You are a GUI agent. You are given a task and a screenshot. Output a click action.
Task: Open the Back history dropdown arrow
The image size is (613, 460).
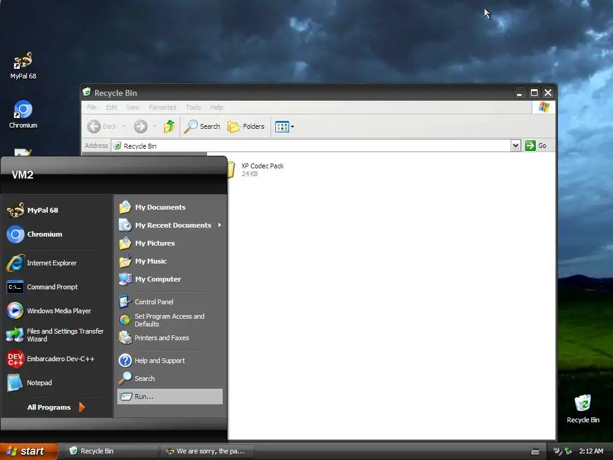124,126
